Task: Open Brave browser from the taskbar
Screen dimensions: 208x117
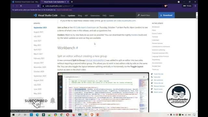Action: (x=92, y=115)
